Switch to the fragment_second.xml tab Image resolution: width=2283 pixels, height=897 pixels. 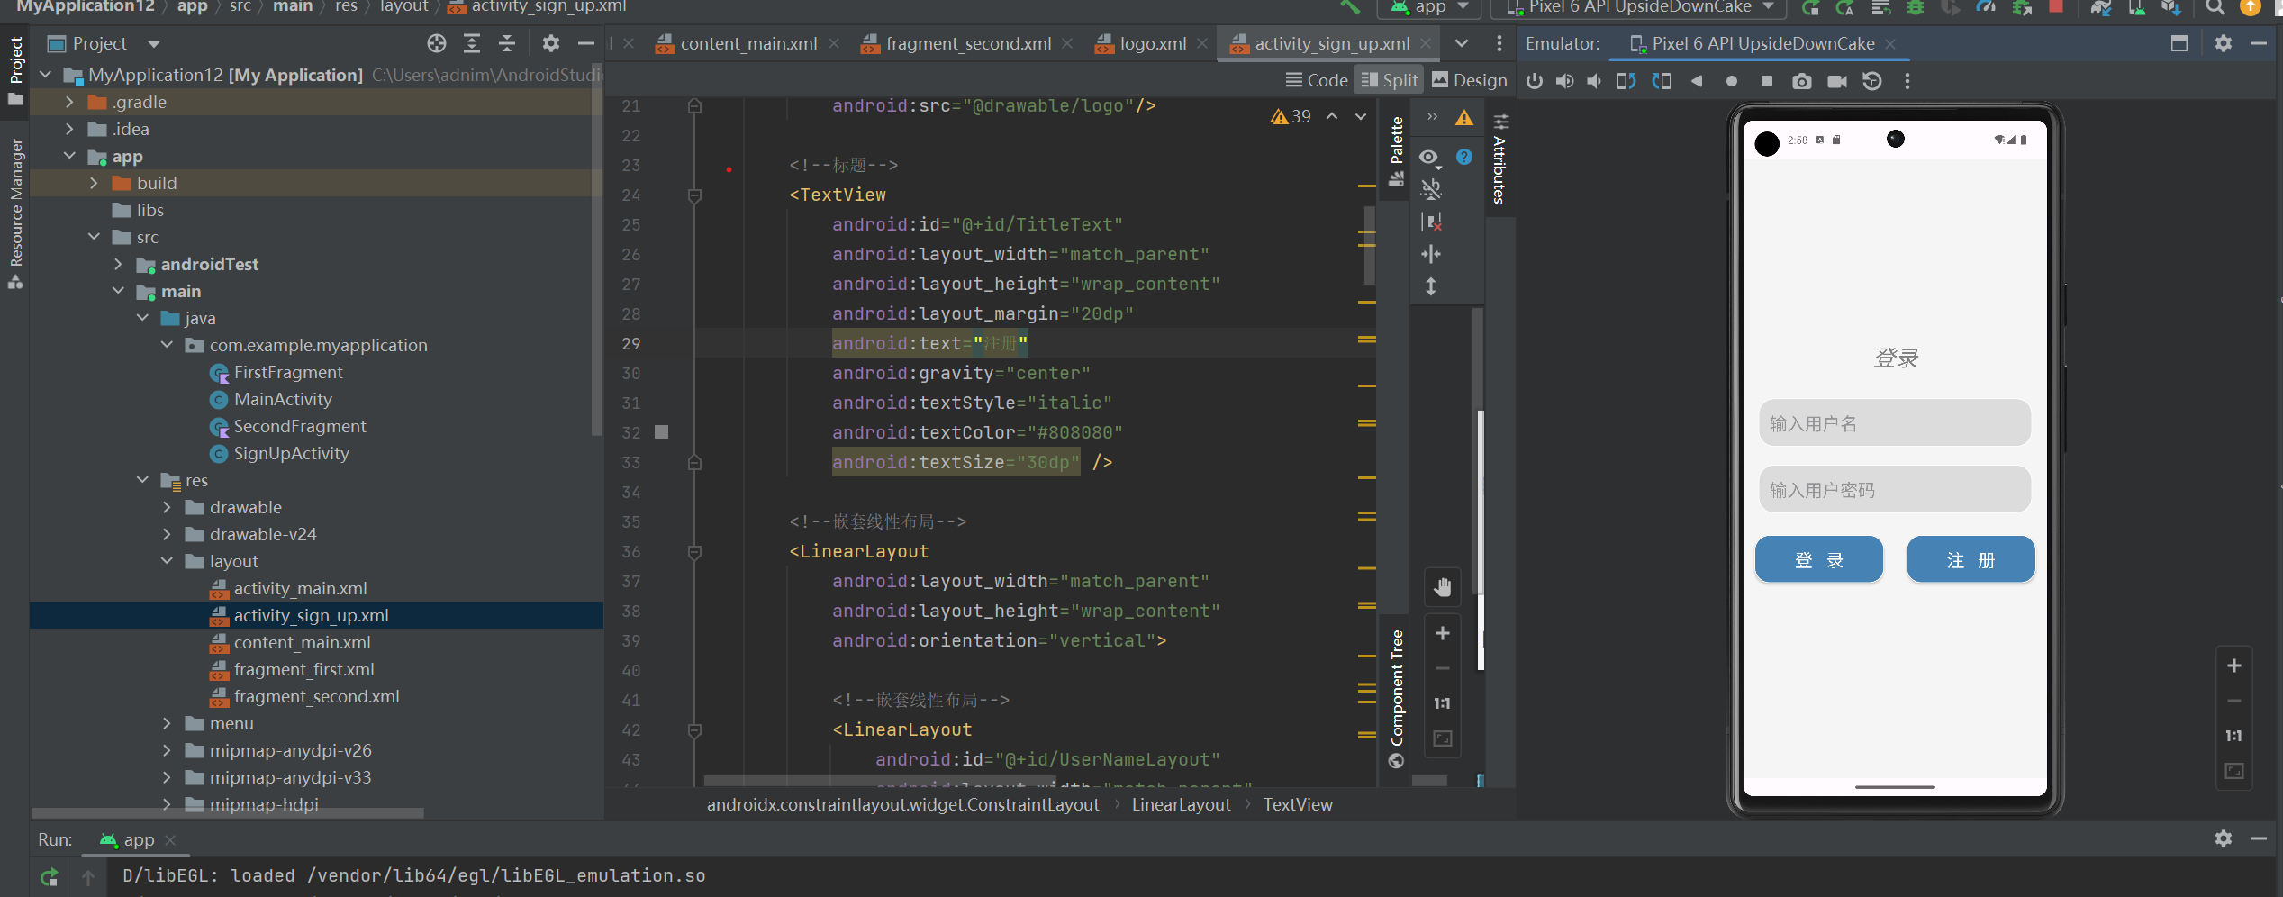[x=967, y=43]
